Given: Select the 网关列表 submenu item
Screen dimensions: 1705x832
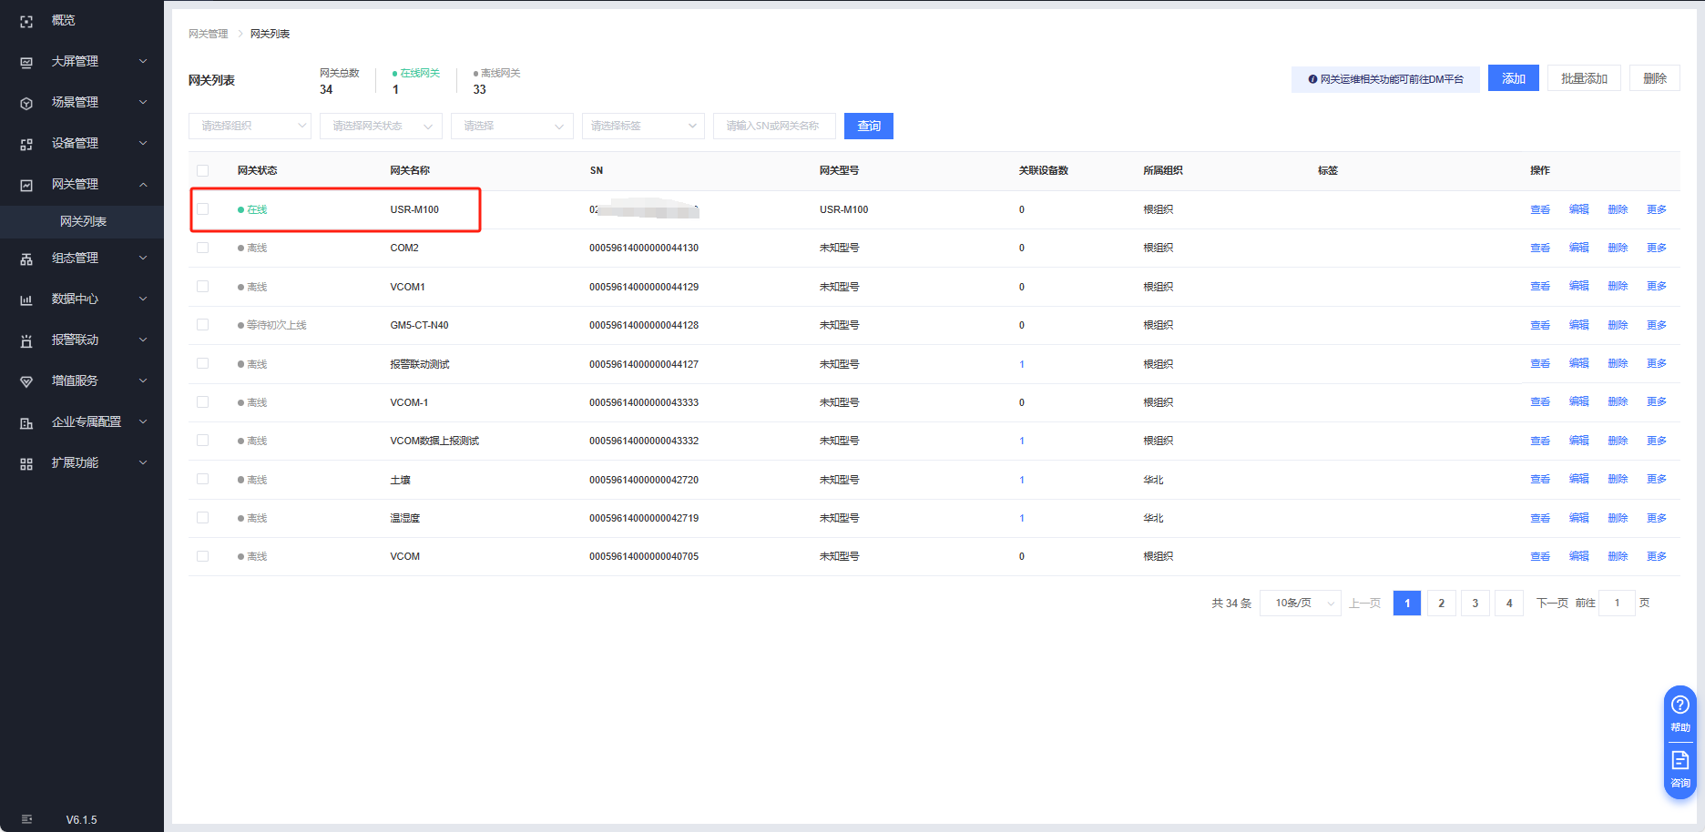Looking at the screenshot, I should (83, 221).
